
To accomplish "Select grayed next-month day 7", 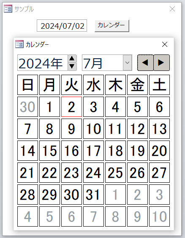I will click(94, 216).
